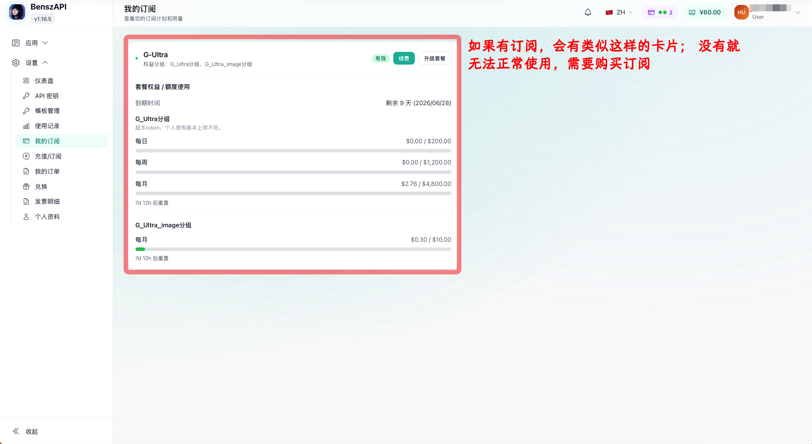
Task: Collapse the 设置 menu group
Action: coord(30,63)
